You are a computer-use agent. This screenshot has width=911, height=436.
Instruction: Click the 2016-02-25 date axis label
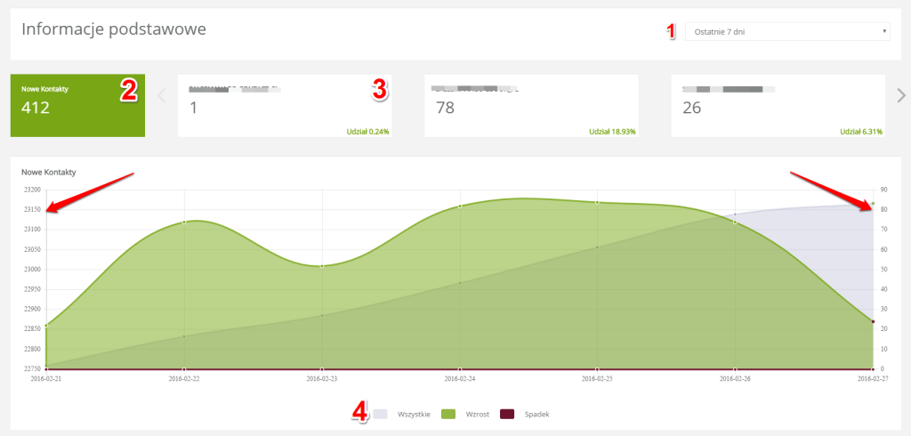598,378
